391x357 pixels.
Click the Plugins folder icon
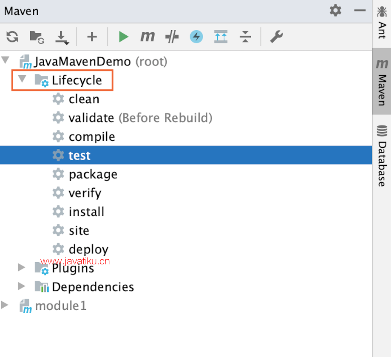(x=41, y=269)
